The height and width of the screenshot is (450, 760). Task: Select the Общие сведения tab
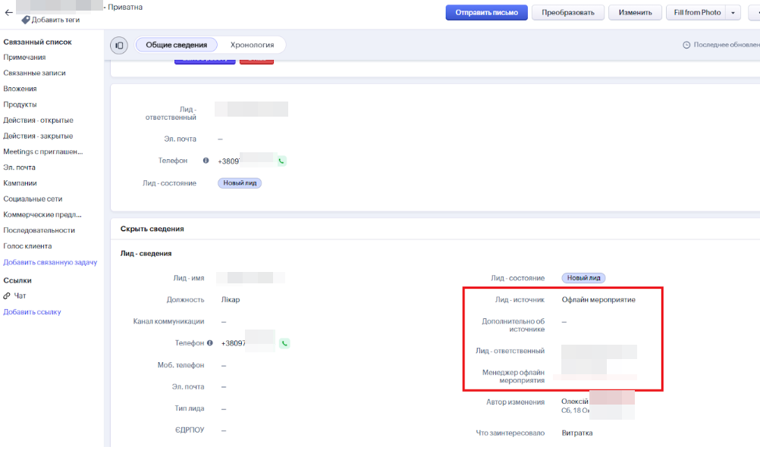tap(176, 45)
